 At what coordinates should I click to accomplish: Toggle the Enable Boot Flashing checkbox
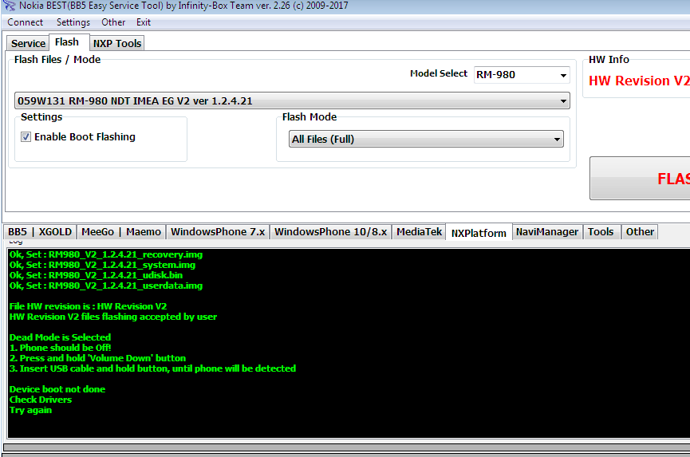click(26, 137)
